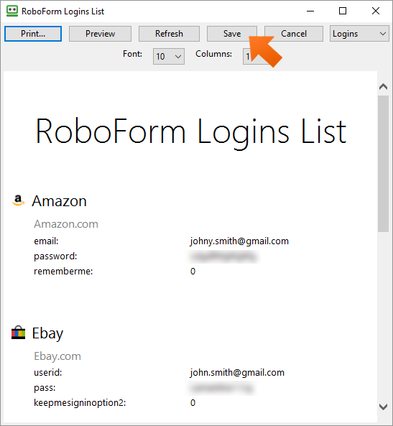Viewport: 393px width, 426px height.
Task: Select the Ebay entry heading
Action: pyautogui.click(x=47, y=333)
